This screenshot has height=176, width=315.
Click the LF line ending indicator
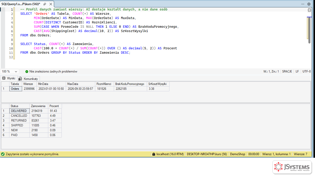[x=297, y=71]
